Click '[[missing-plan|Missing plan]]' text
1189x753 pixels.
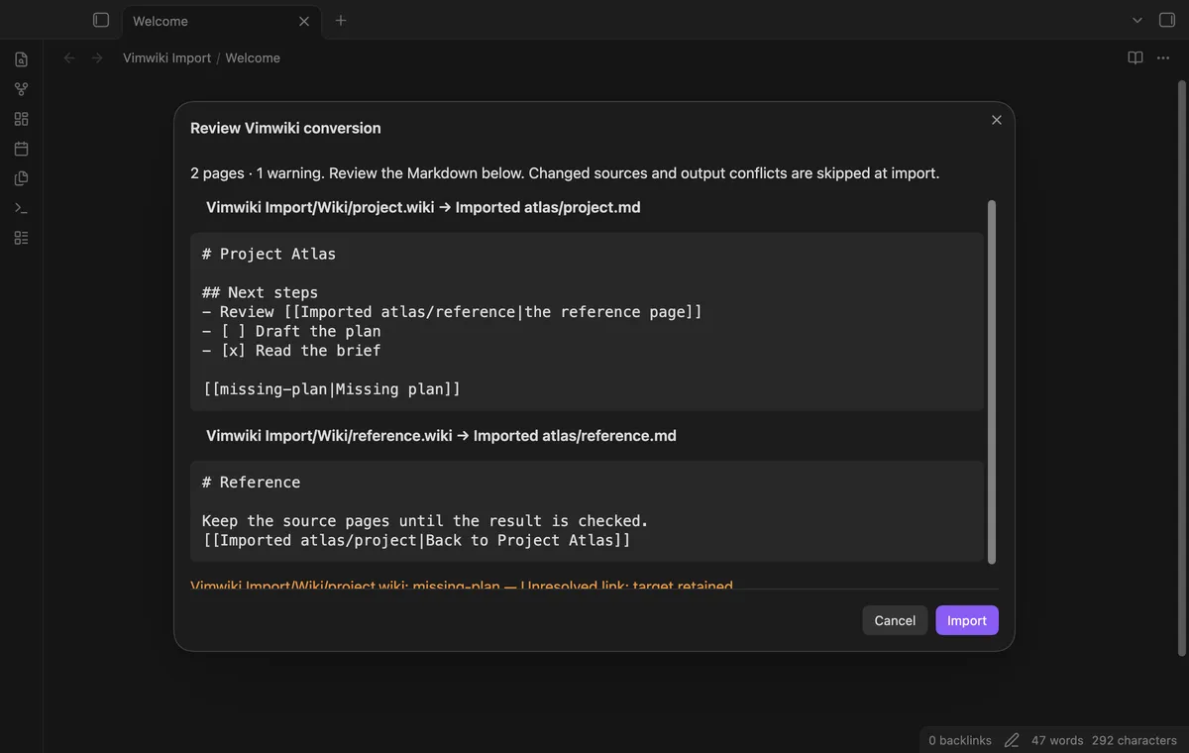pos(331,389)
